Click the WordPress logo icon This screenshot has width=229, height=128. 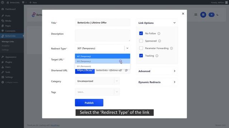(3, 2)
